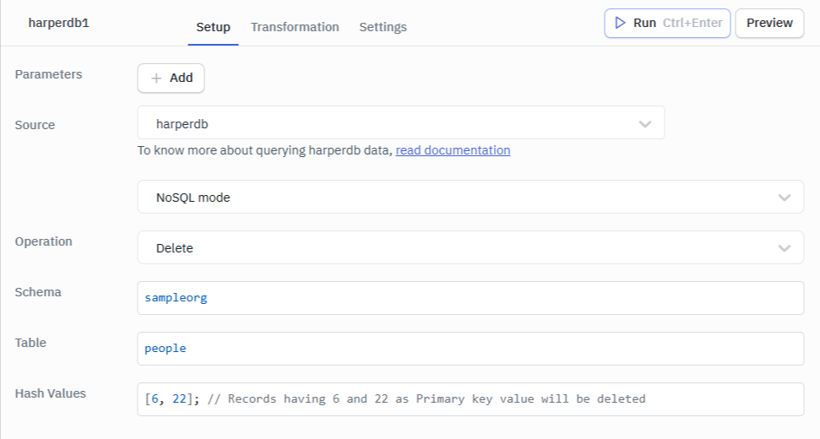Click the Source label
The width and height of the screenshot is (820, 439).
(x=35, y=125)
